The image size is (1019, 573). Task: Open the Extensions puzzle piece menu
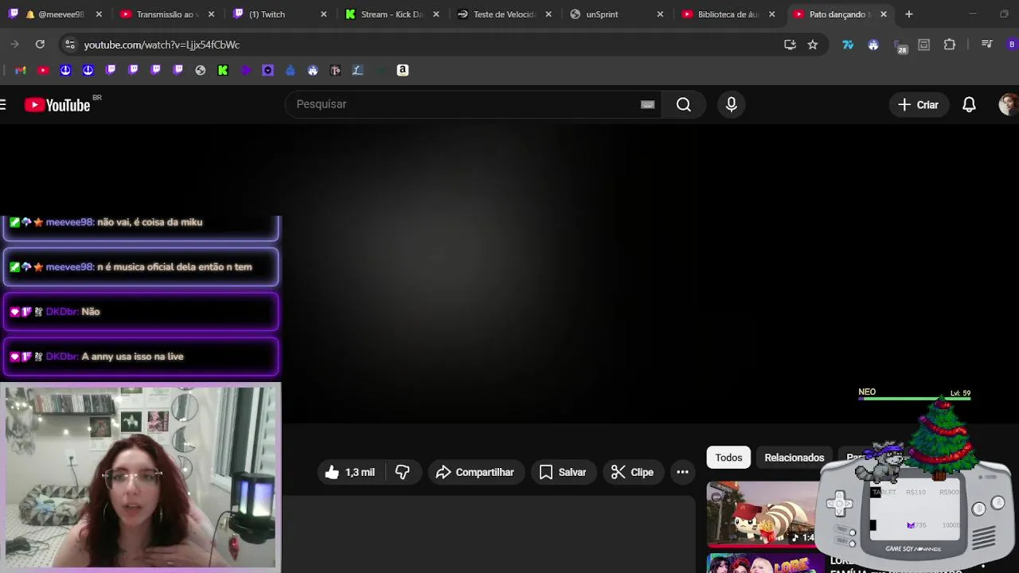click(950, 45)
